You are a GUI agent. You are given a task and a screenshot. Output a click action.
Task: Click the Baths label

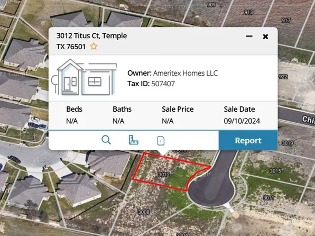click(x=122, y=109)
